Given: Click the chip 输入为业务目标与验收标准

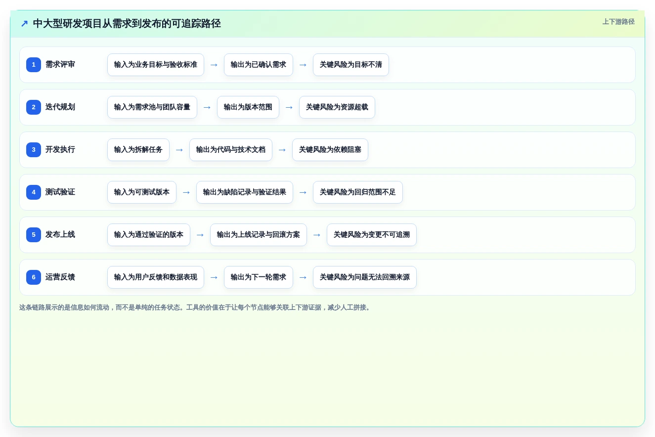Looking at the screenshot, I should coord(156,65).
